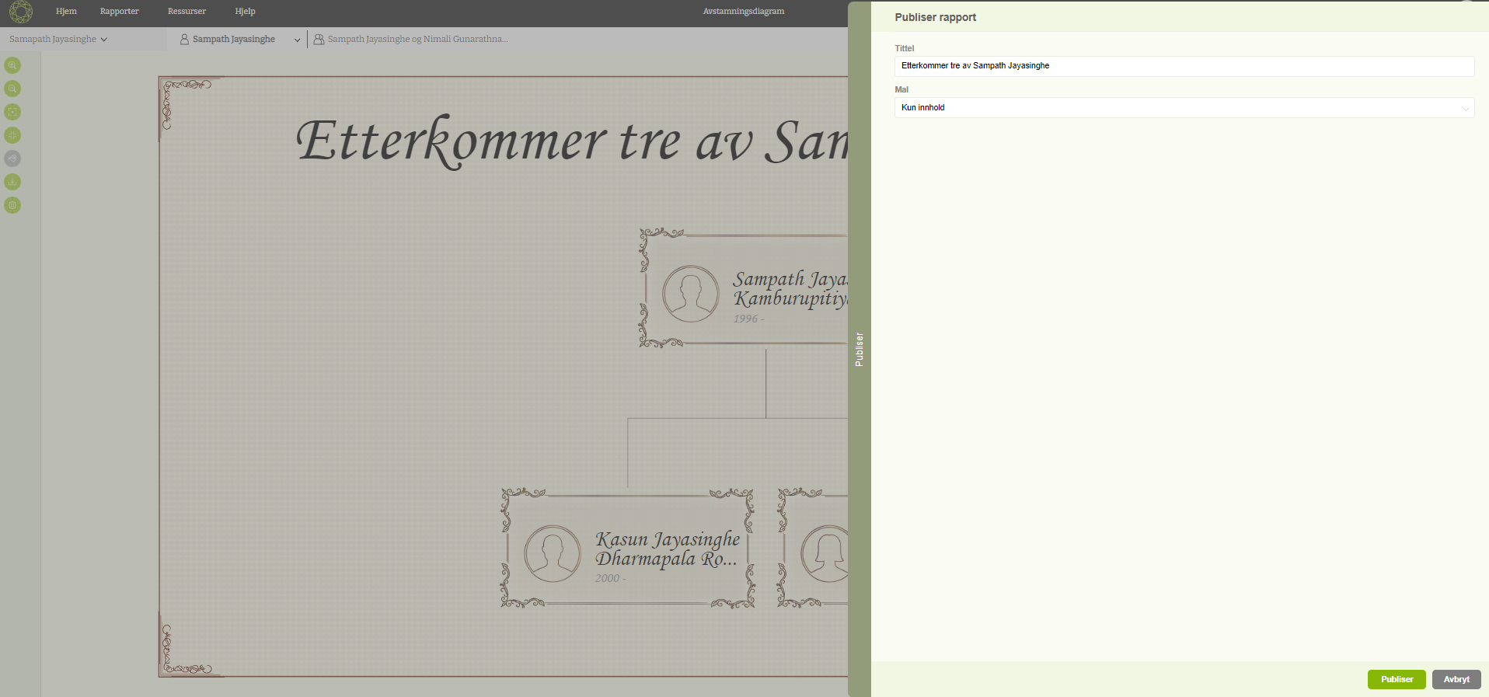This screenshot has height=697, width=1489.
Task: Open chart settings gear icon
Action: tap(12, 205)
